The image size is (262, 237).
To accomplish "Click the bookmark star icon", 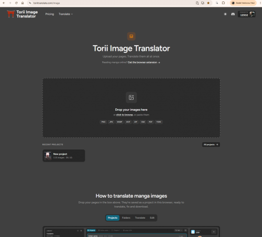I will [x=208, y=3].
